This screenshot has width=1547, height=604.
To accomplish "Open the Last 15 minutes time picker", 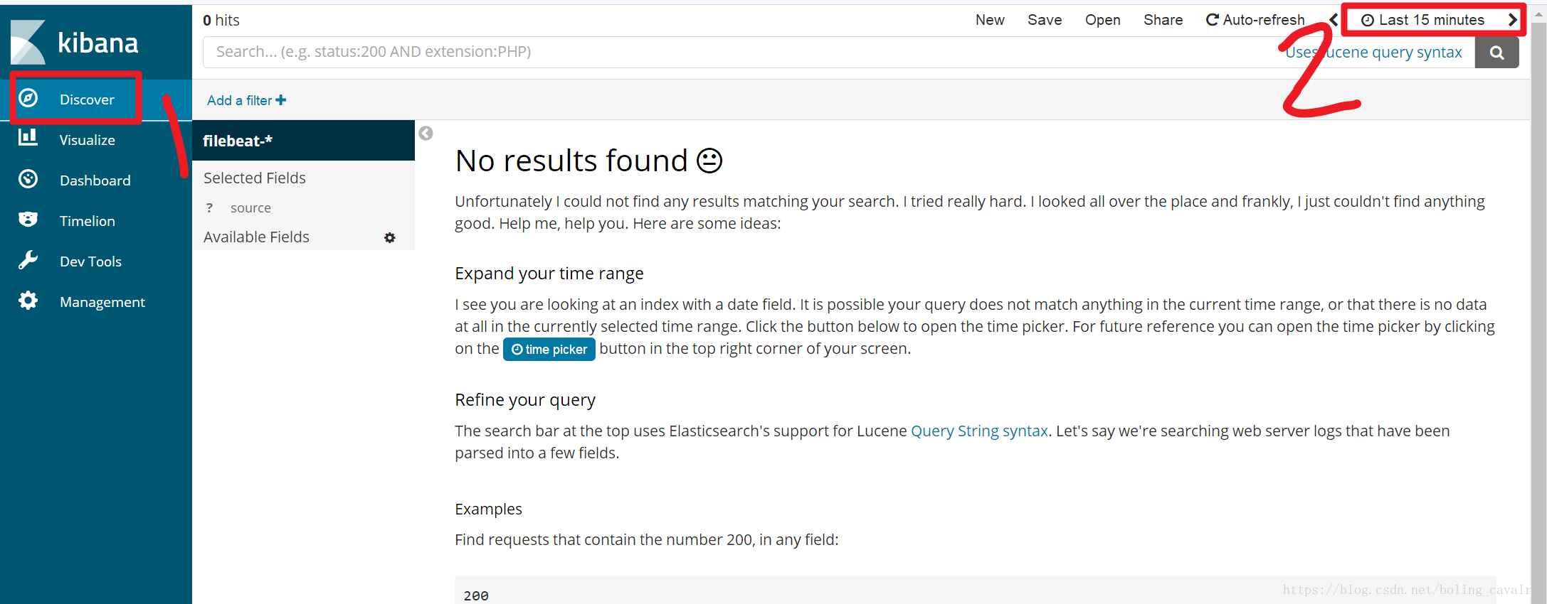I will (x=1423, y=20).
